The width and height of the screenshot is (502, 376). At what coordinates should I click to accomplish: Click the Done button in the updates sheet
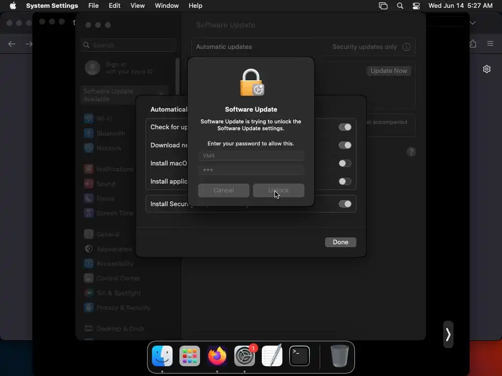[340, 242]
